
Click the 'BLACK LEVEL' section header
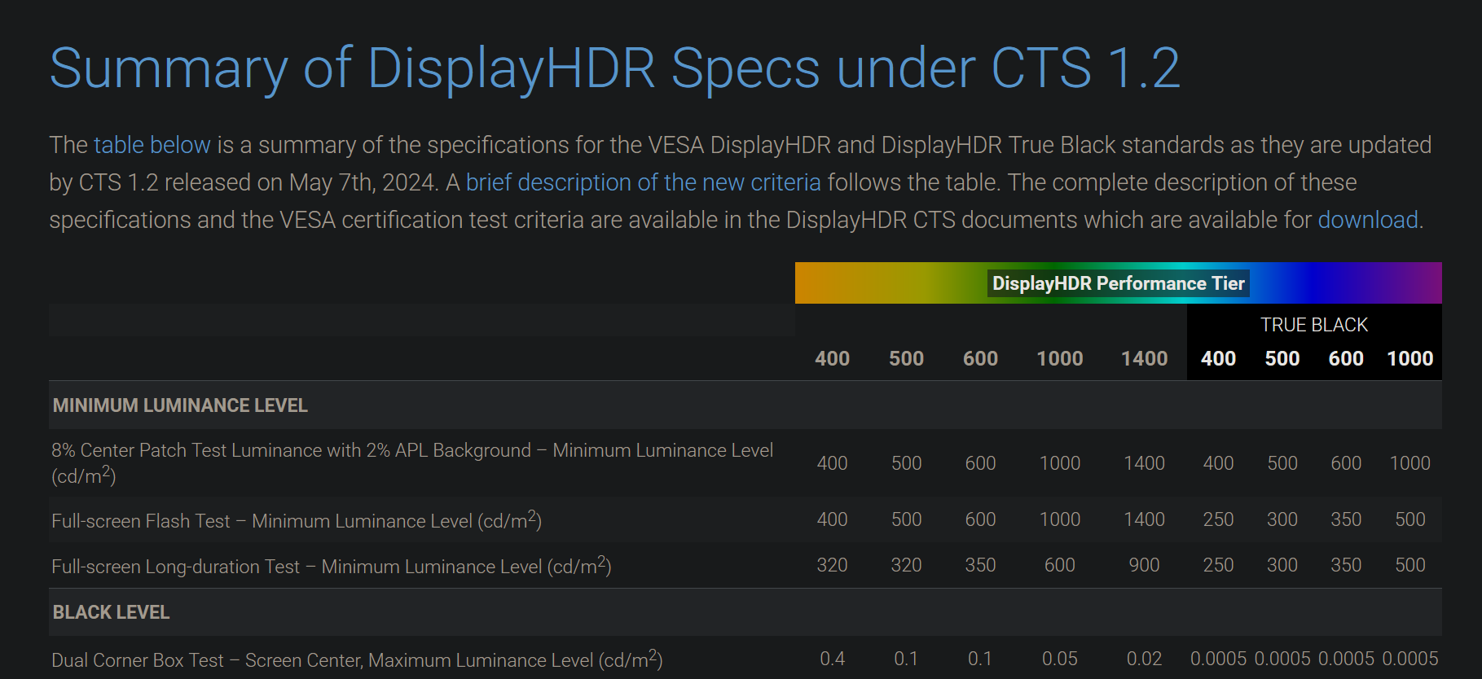coord(111,612)
